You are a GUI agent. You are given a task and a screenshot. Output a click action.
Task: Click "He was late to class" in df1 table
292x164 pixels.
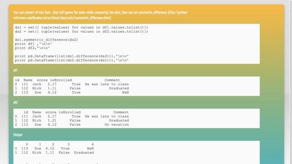coord(107,84)
